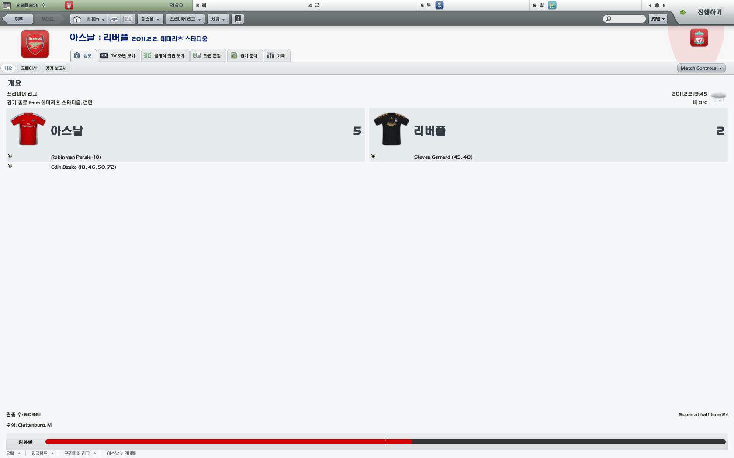
Task: Open the 프리미어 리그 toolbar dropdown
Action: [x=185, y=19]
